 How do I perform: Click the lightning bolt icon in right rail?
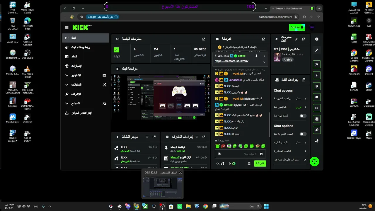317,75
